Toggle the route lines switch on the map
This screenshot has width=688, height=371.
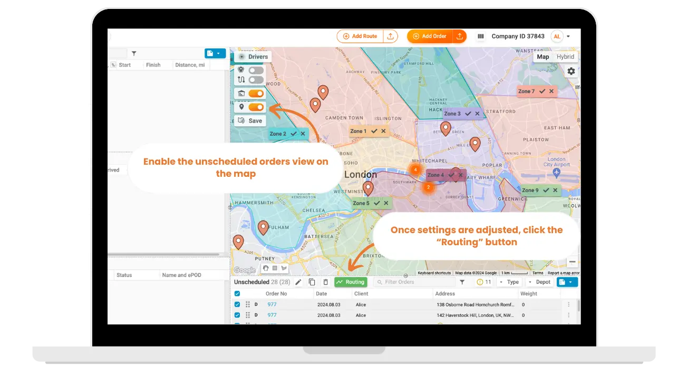256,80
